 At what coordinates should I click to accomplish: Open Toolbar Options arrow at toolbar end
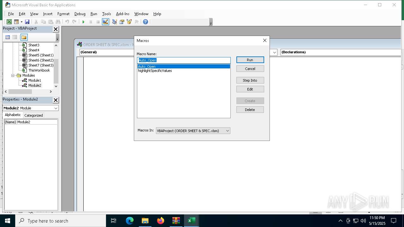pos(211,22)
